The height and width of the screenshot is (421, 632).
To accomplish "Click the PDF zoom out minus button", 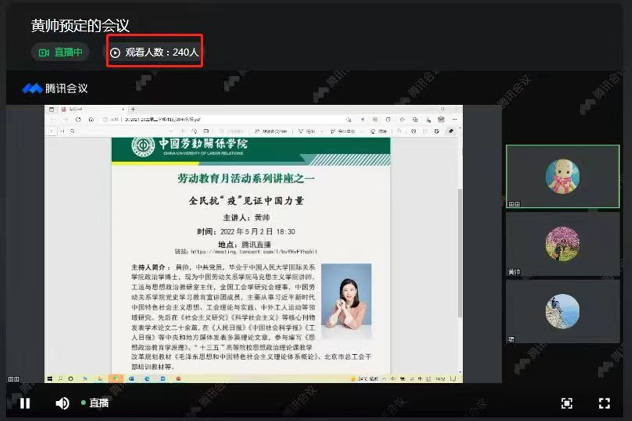I will [171, 131].
